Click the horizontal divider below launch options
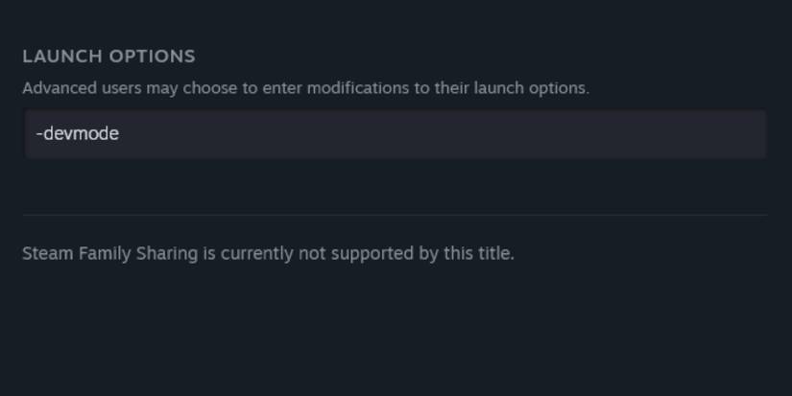This screenshot has height=396, width=792. 395,215
